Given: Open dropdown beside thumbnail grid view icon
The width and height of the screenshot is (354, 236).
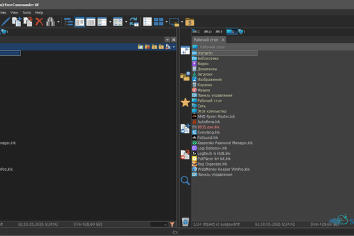Looking at the screenshot, I should [126, 22].
